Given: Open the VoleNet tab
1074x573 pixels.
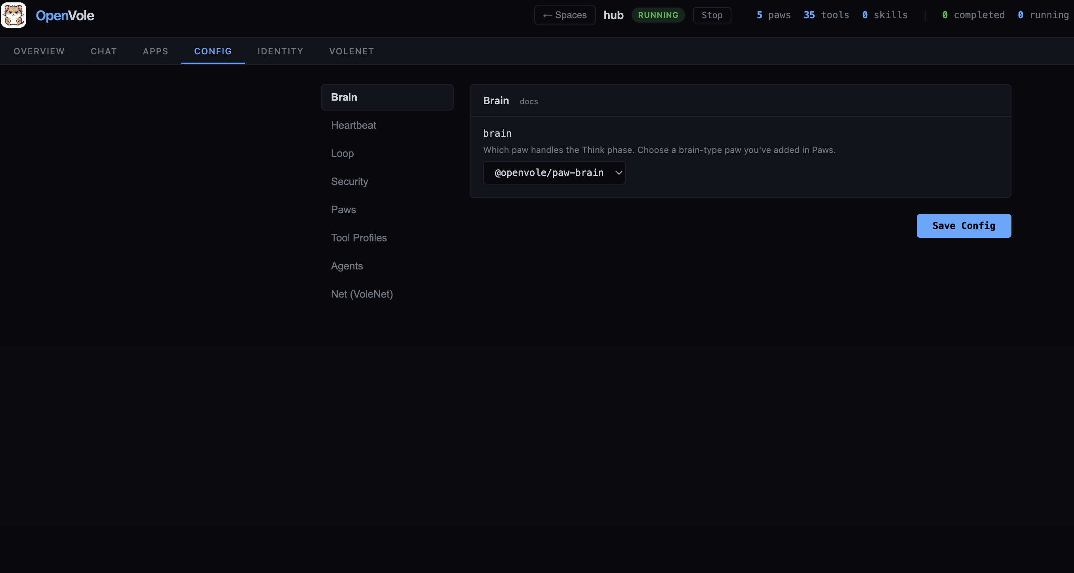Looking at the screenshot, I should point(352,51).
